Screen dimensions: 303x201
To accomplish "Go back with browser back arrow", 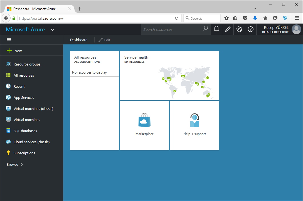I will pyautogui.click(x=6, y=18).
